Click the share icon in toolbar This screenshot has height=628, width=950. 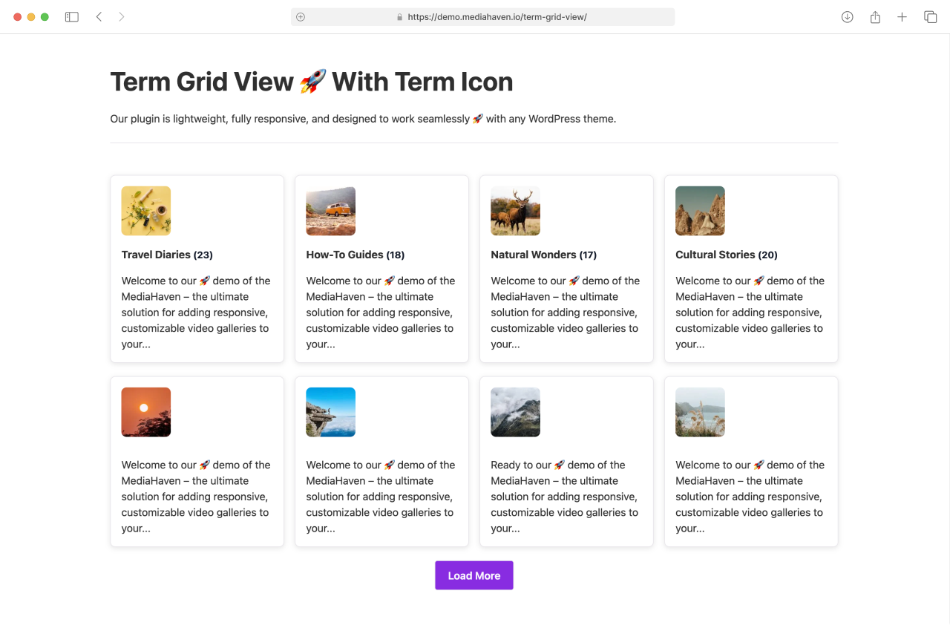(875, 17)
